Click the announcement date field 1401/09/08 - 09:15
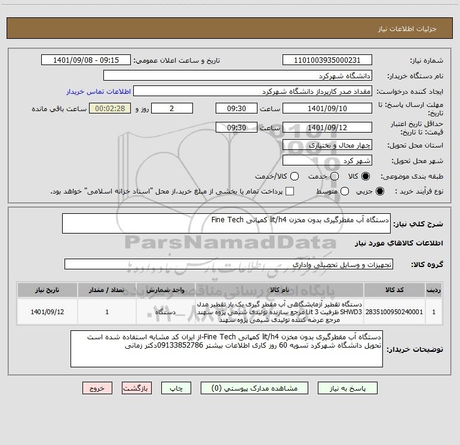Image resolution: width=460 pixels, height=445 pixels. [x=86, y=60]
